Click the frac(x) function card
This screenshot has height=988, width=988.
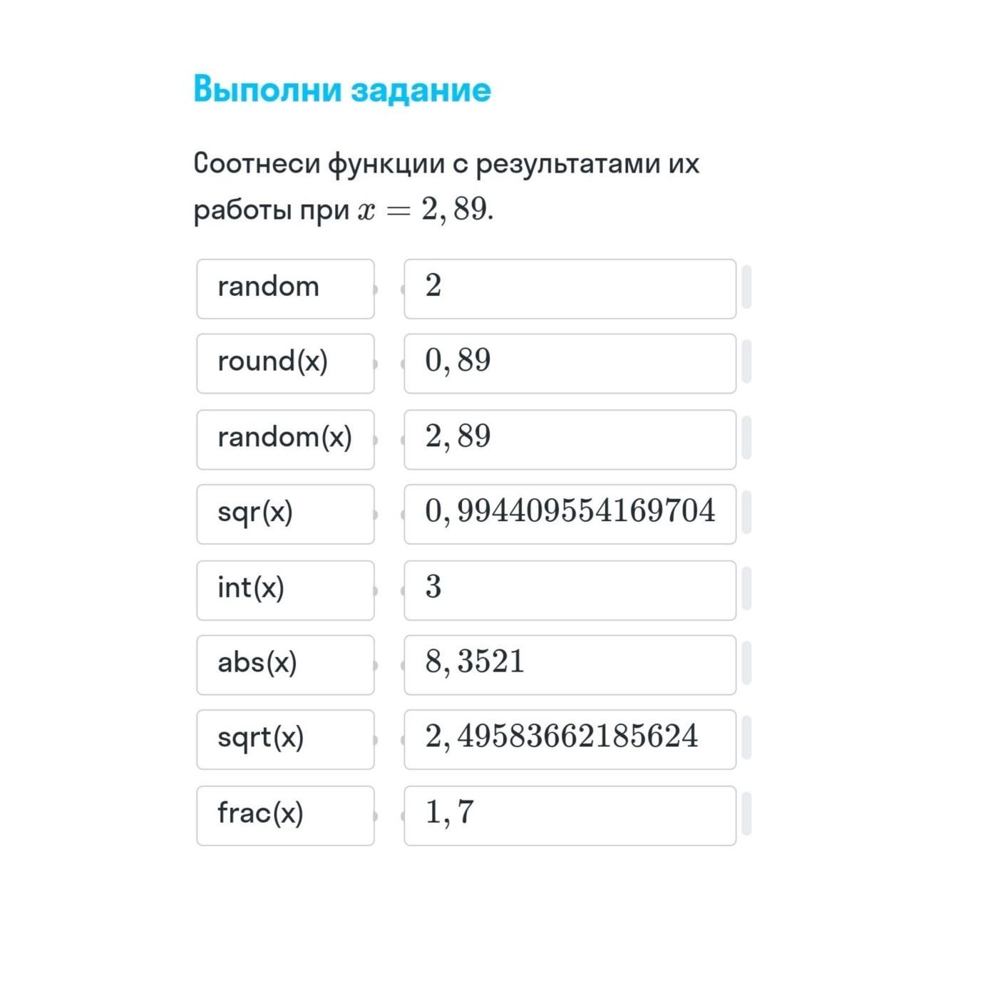tap(285, 815)
